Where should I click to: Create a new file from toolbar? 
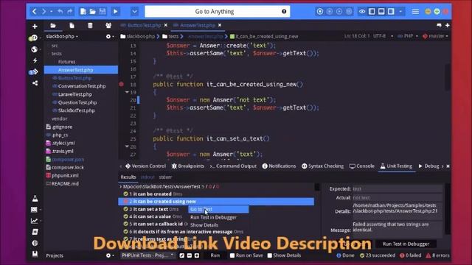click(83, 12)
